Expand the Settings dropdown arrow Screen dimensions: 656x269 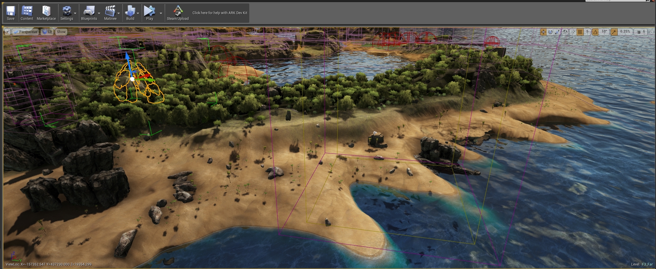click(75, 13)
